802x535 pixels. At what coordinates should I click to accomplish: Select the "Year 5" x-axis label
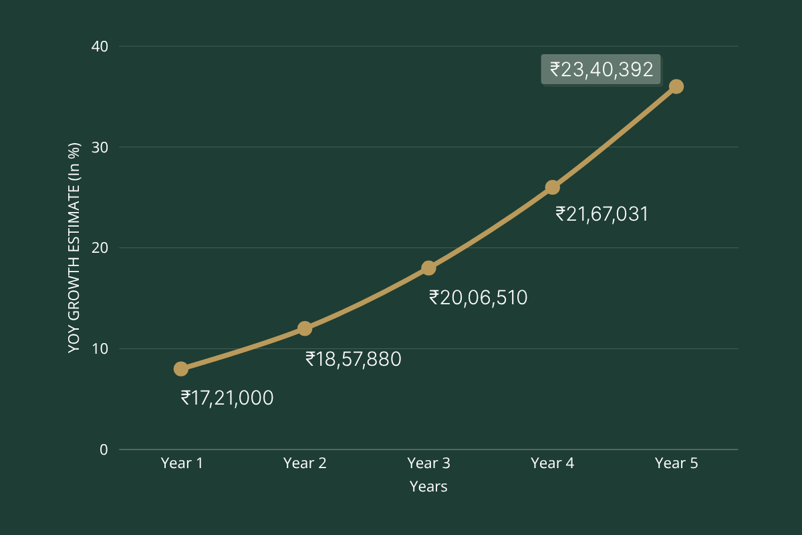[676, 463]
